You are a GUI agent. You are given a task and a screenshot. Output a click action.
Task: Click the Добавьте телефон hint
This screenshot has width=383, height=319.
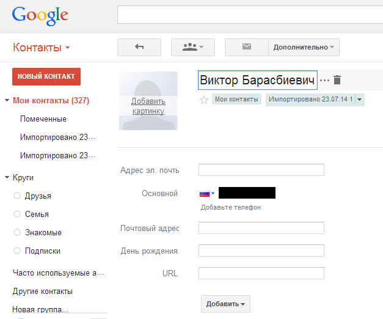[230, 207]
